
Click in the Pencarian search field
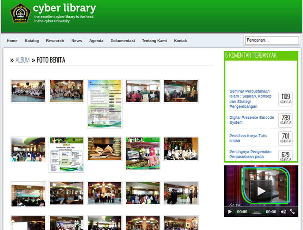(272, 40)
